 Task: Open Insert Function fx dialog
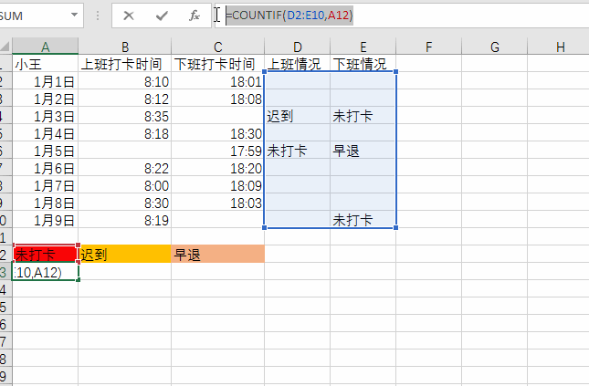195,16
